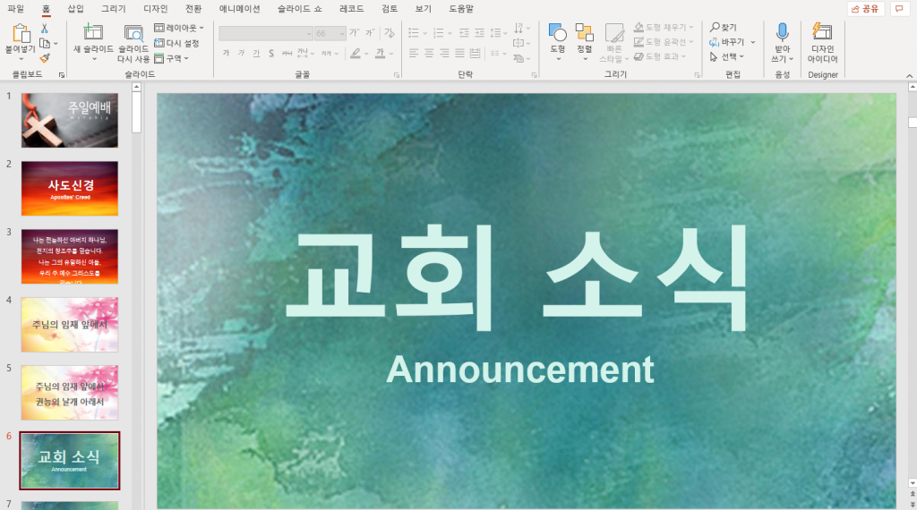
Task: Toggle Italic formatting
Action: point(241,53)
